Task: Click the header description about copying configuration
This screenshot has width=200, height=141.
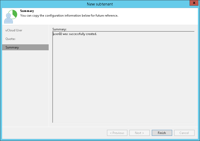Action: coord(69,16)
